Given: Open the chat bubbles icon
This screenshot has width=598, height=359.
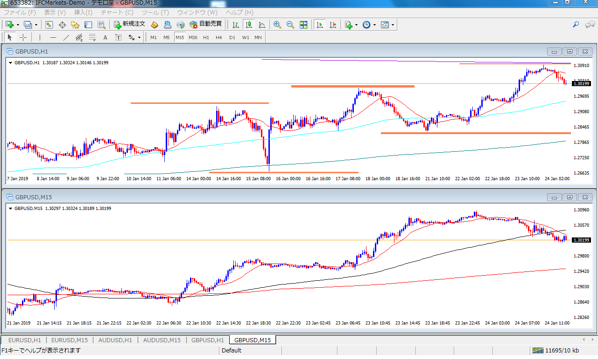Looking at the screenshot, I should pyautogui.click(x=589, y=25).
